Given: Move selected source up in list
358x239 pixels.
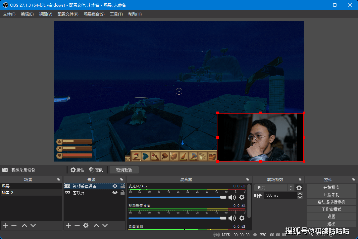Looking at the screenshot, I should pos(96,225).
